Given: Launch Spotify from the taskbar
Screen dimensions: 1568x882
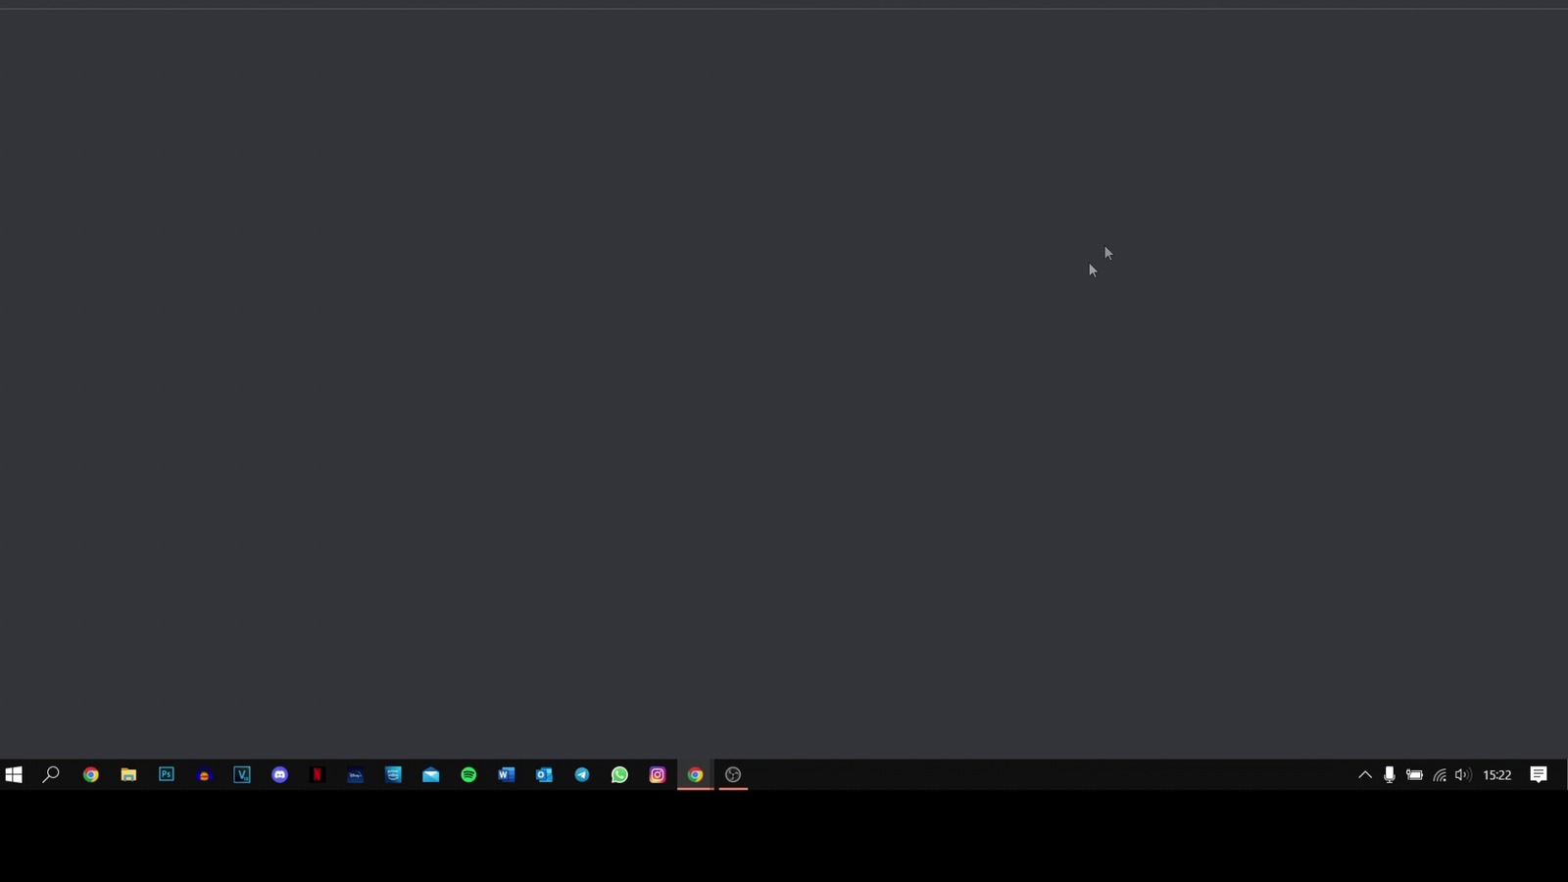Looking at the screenshot, I should [468, 774].
